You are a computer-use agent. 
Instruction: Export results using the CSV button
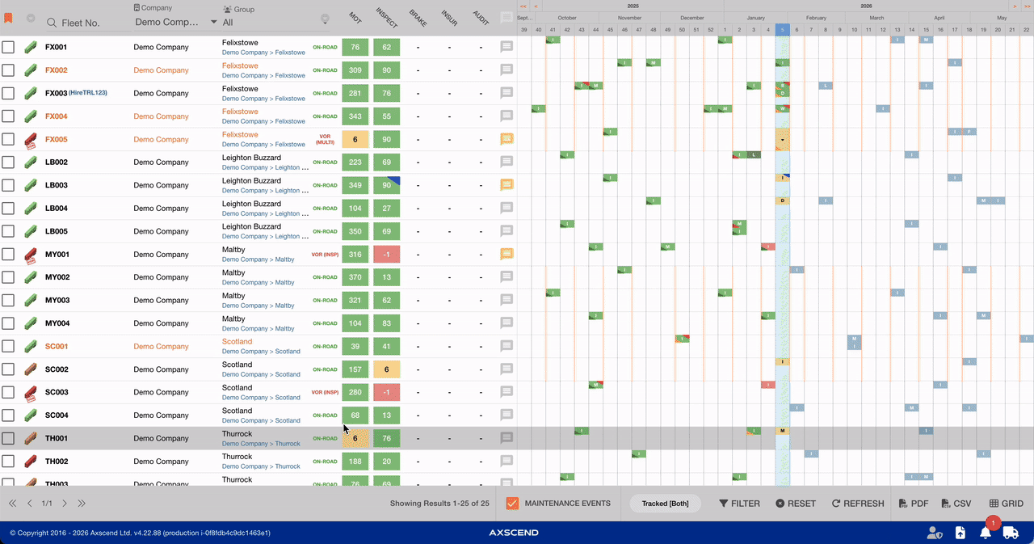click(956, 504)
